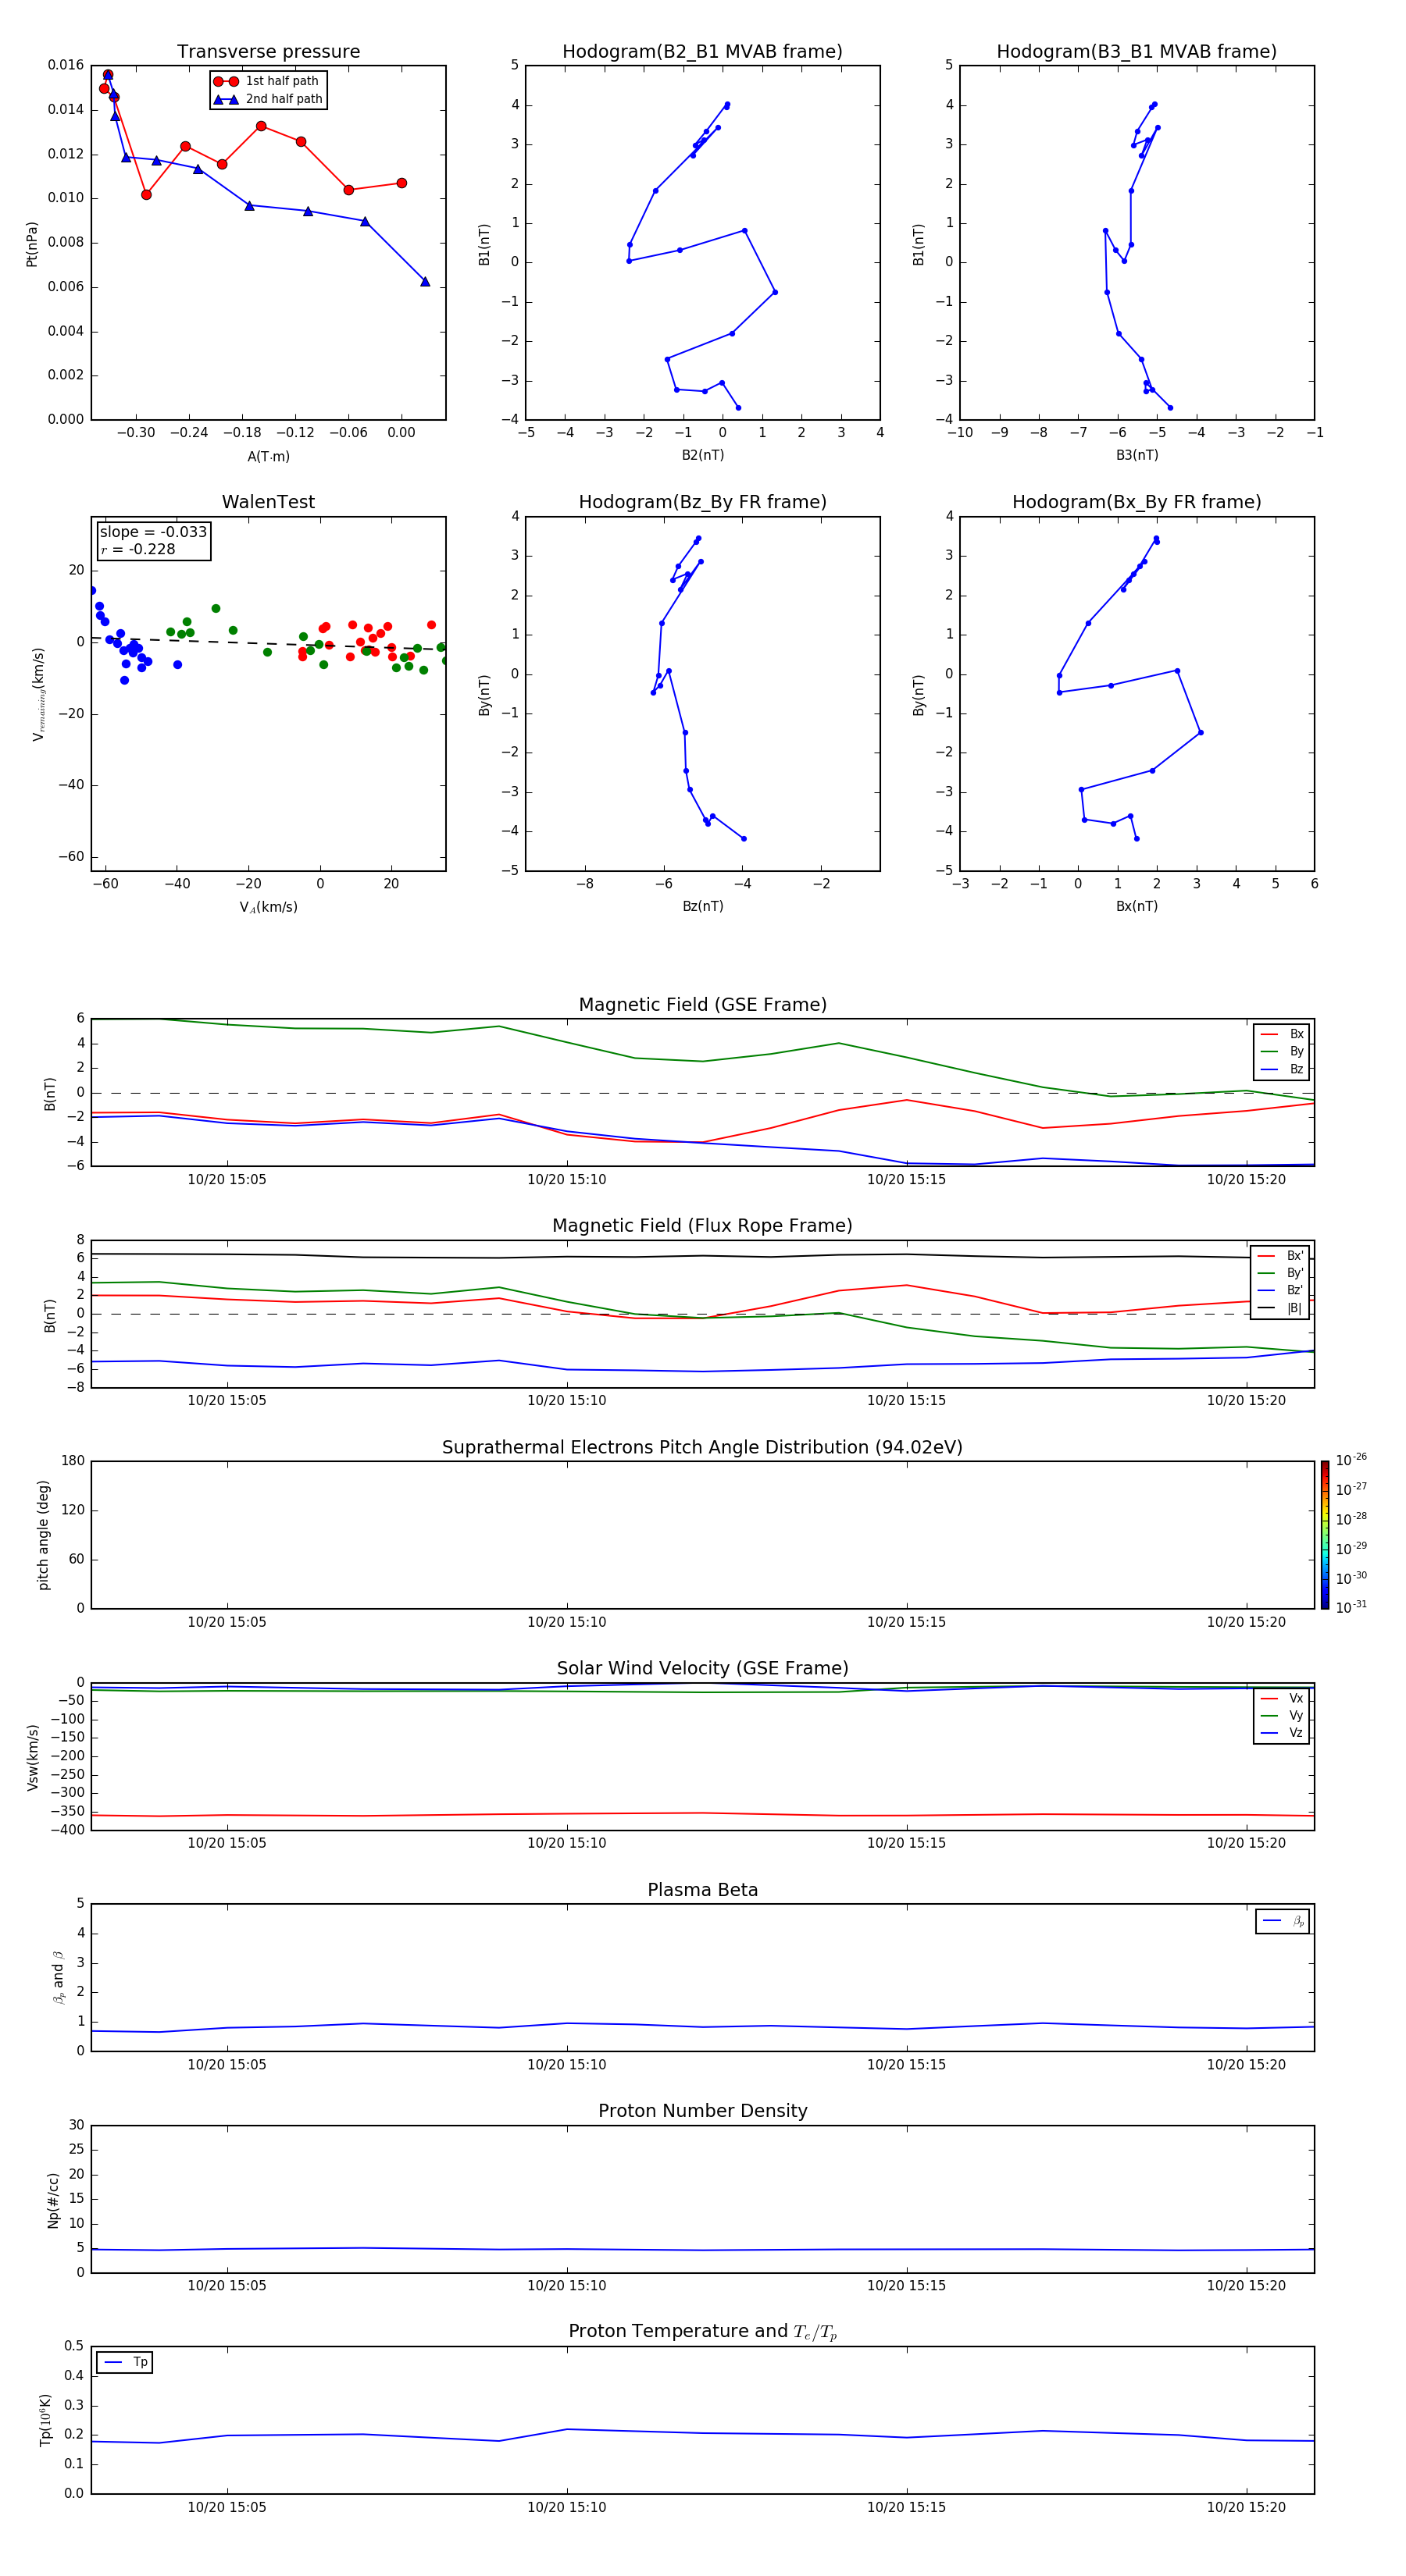This screenshot has width=1406, height=2576.
Task: Click the 'B3(nT)' x-axis label
Action: (1137, 455)
